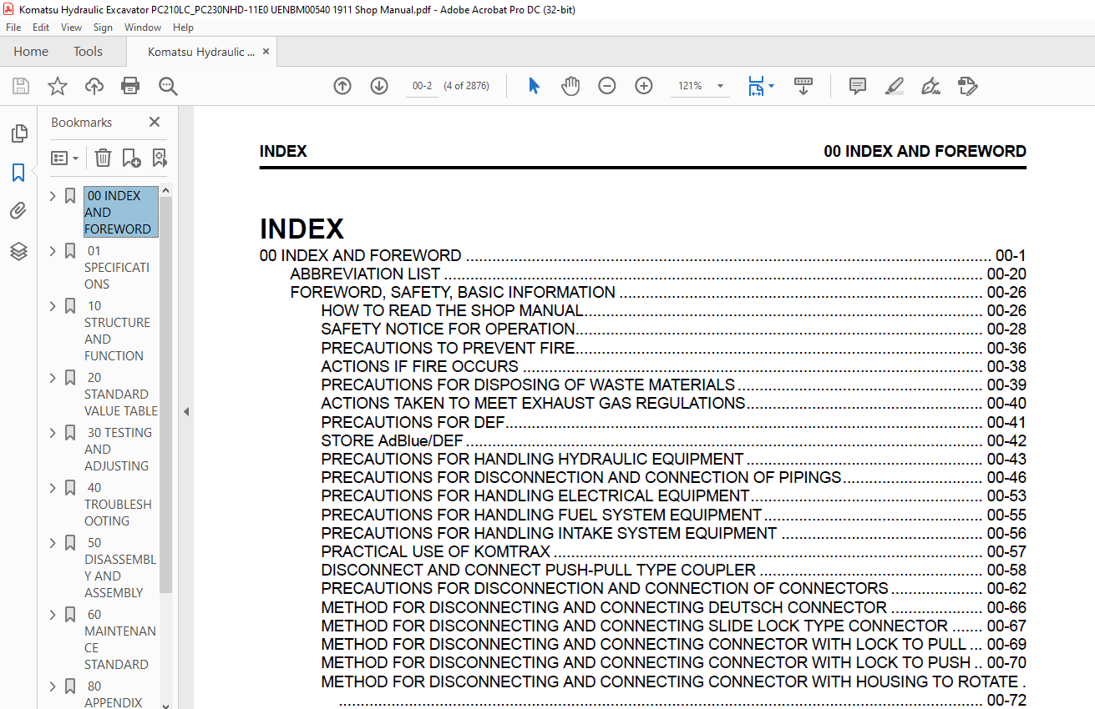The height and width of the screenshot is (709, 1095).
Task: Expand the 00 INDEX AND FOREWORD bookmark
Action: (53, 196)
